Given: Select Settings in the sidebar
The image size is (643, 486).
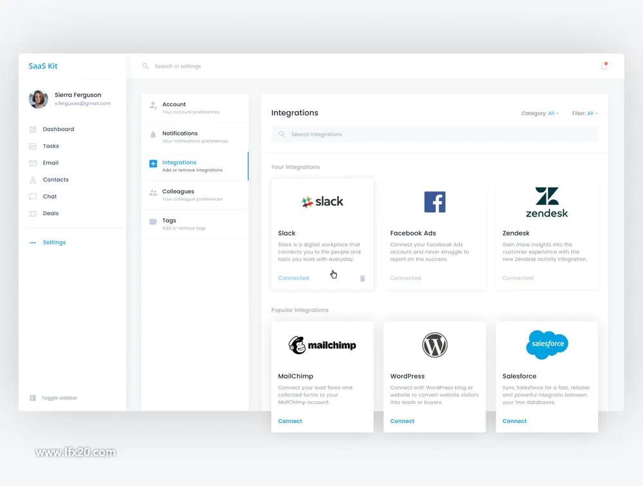Looking at the screenshot, I should point(54,242).
